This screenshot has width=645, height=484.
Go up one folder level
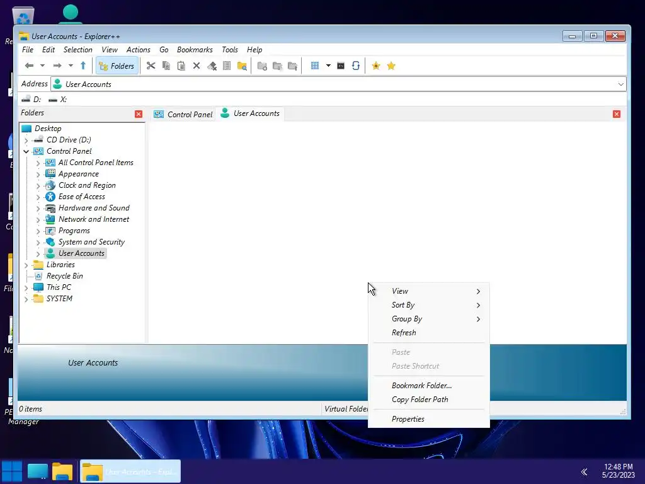[x=83, y=66]
